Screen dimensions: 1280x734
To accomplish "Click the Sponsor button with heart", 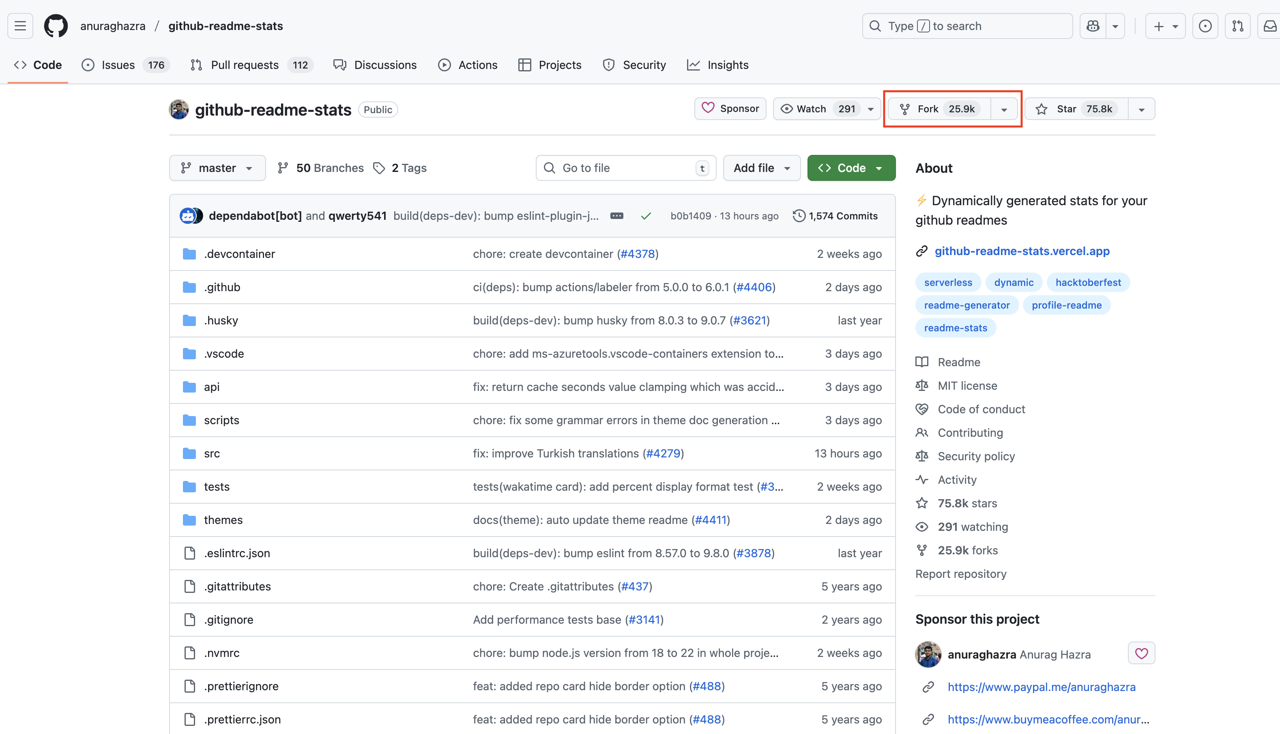I will tap(730, 108).
